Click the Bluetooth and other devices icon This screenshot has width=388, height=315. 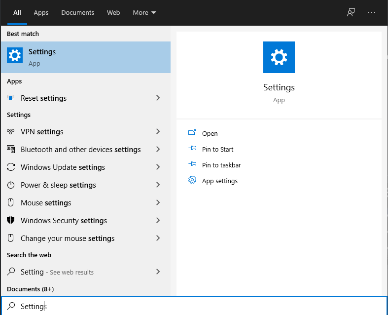pyautogui.click(x=11, y=149)
